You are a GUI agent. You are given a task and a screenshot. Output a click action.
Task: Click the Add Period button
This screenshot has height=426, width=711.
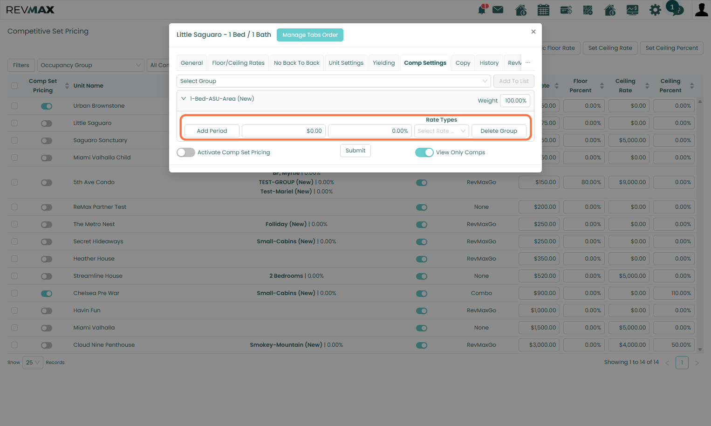pyautogui.click(x=212, y=131)
